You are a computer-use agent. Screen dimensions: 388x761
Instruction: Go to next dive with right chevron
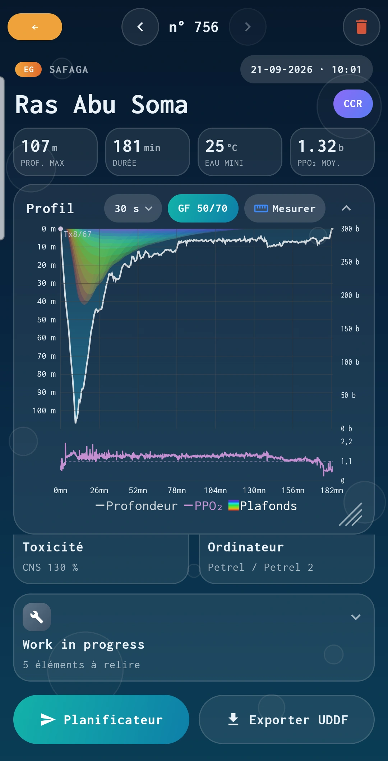pyautogui.click(x=248, y=27)
